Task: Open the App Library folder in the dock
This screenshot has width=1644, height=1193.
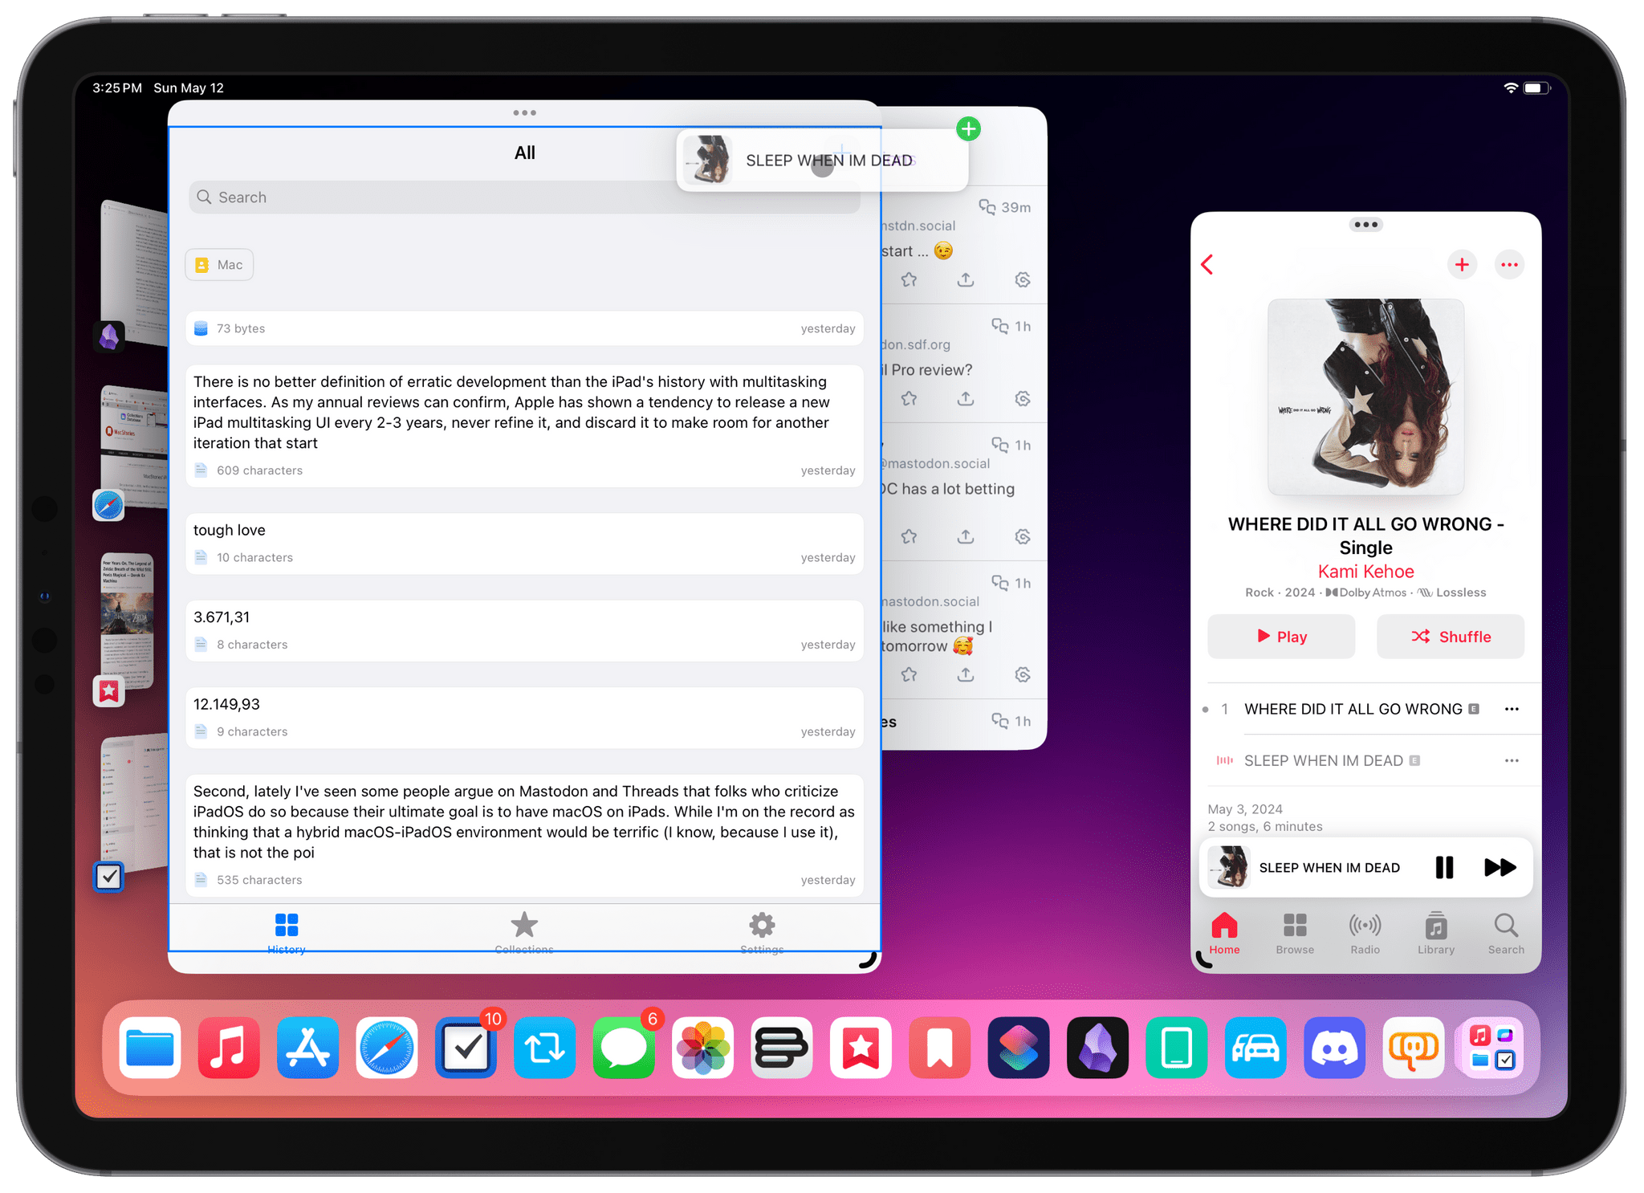Action: point(1492,1048)
